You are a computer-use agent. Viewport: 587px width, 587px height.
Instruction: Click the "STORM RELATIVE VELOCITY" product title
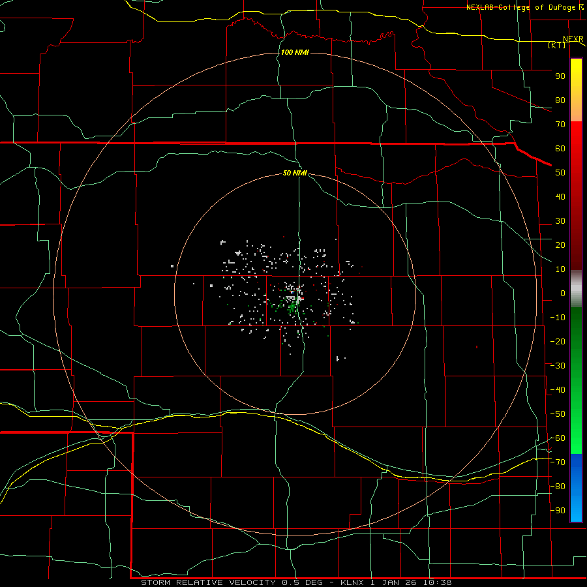click(208, 582)
